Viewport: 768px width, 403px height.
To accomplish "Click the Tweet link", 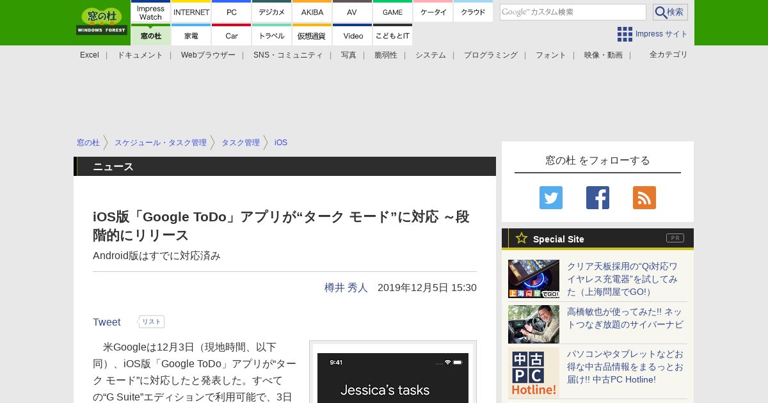I will pos(107,322).
